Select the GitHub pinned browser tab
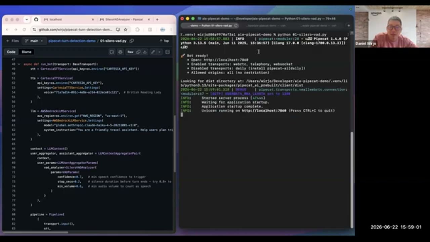This screenshot has height=242, width=430. tap(36, 19)
